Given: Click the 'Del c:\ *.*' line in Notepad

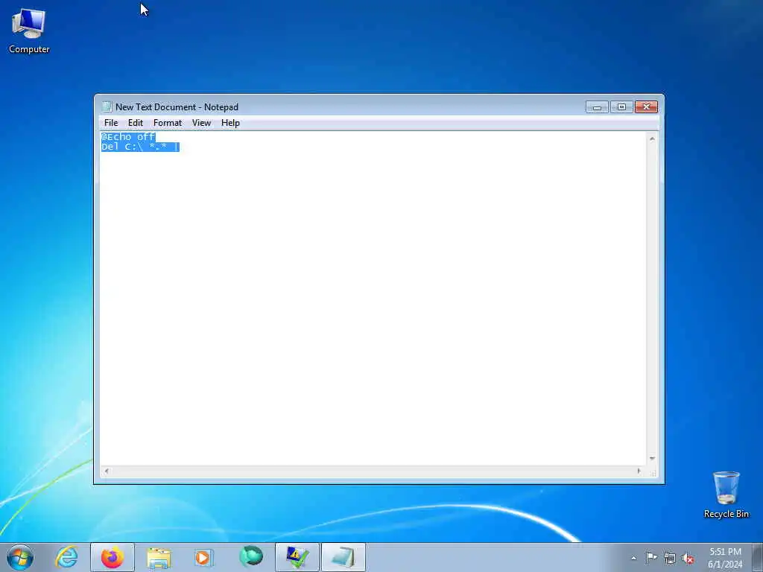Looking at the screenshot, I should tap(140, 147).
